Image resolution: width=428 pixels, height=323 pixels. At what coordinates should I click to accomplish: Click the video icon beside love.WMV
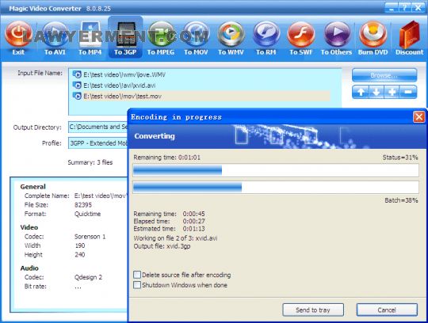coord(77,74)
